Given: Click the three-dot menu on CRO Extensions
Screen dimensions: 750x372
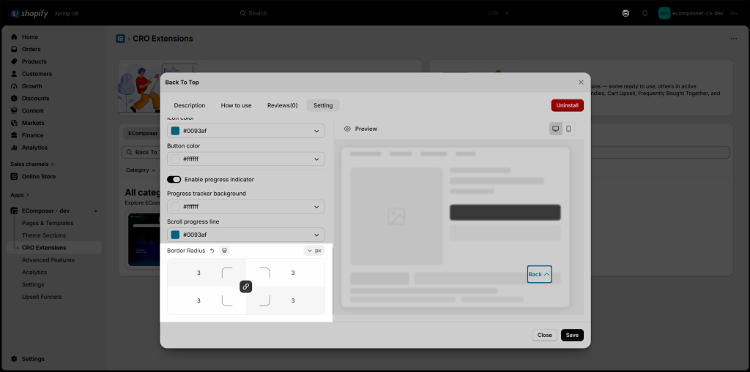Looking at the screenshot, I should point(734,39).
